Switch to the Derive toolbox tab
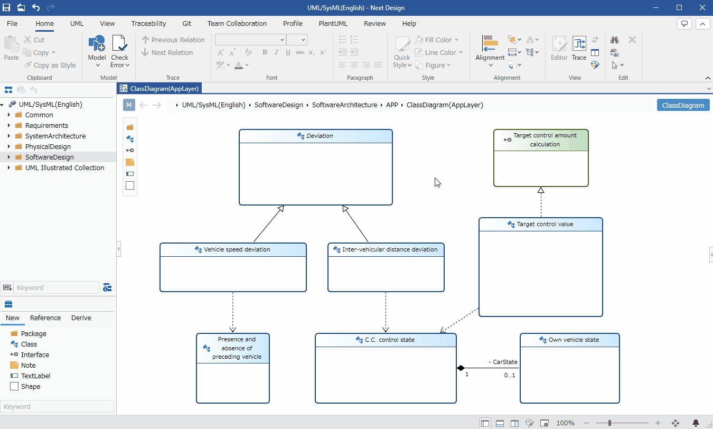Image resolution: width=713 pixels, height=429 pixels. click(81, 318)
